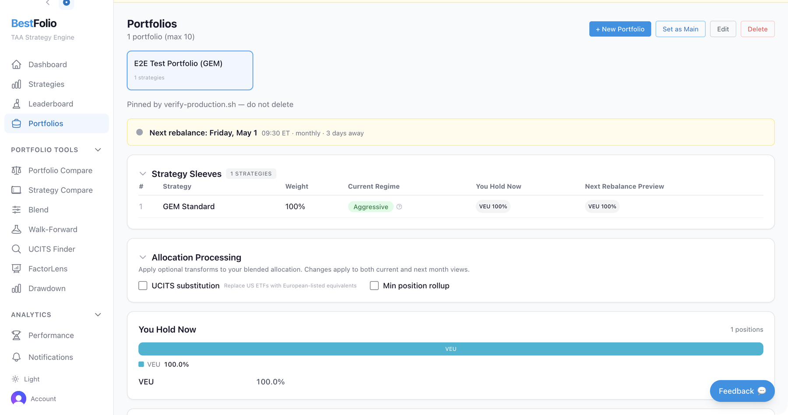Open Walk-Forward flask icon
Screen dimensions: 788x415
(16, 229)
